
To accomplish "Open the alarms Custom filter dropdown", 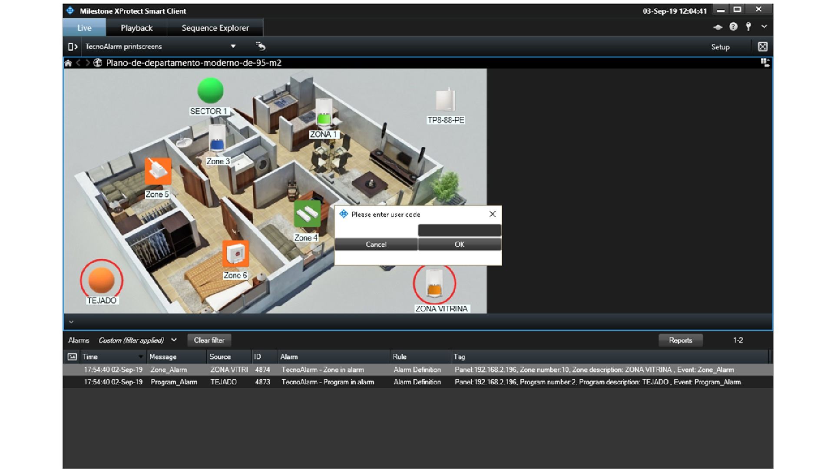I will (174, 340).
